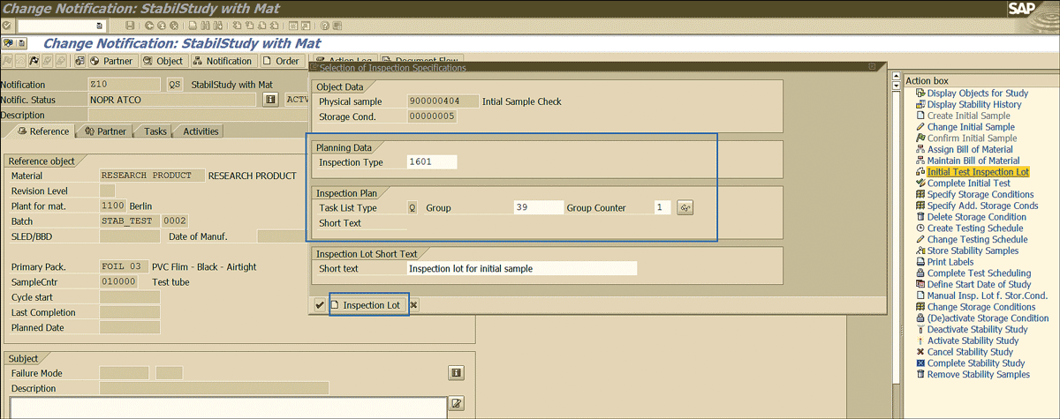Viewport: 1060px width, 419px height.
Task: Click Maintain Bill of Material action
Action: click(973, 161)
